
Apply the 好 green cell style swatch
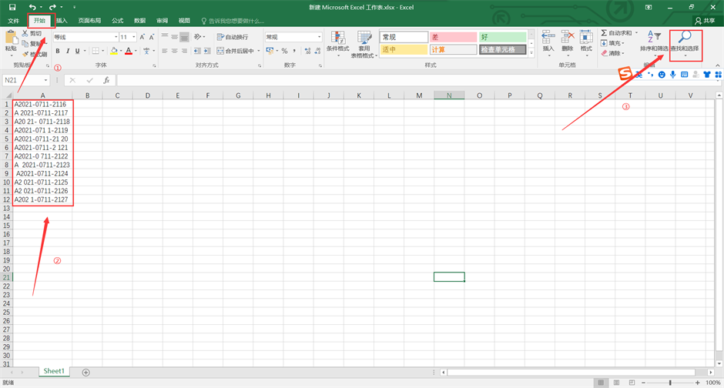coord(502,37)
